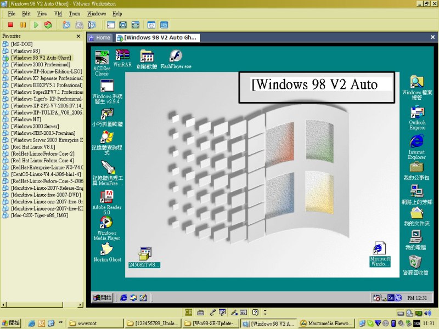Click the Reset VM toolbar icon
This screenshot has height=329, width=439.
48,25
